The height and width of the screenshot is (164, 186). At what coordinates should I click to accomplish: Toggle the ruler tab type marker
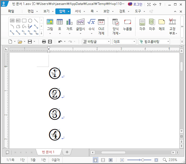point(6,49)
